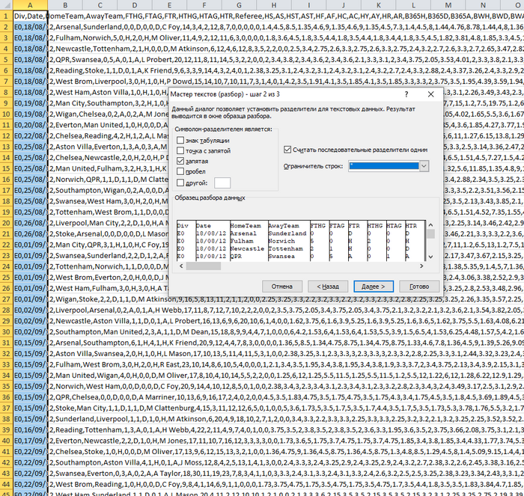The image size is (524, 496).
Task: Click preview scroll up arrow
Action: pos(430,225)
